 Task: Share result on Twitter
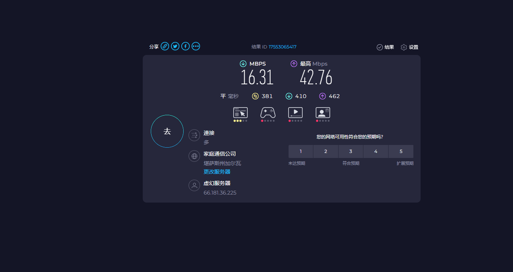pos(175,46)
